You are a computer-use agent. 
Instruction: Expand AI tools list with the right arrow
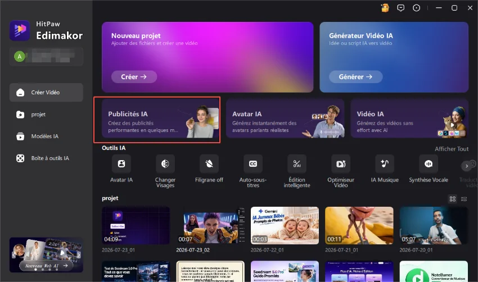click(466, 166)
